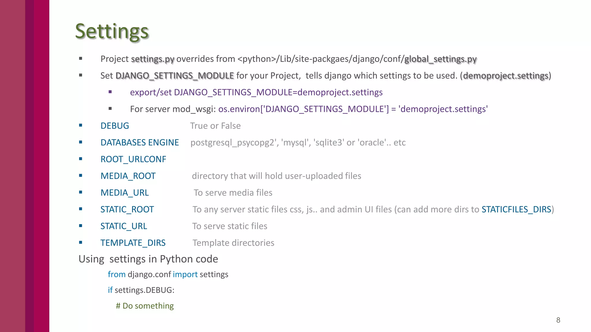Viewport: 591px width, 332px height.
Task: Click the os.environ code snippet
Action: click(353, 109)
